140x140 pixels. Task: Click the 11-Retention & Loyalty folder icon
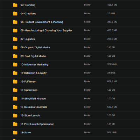15,73
